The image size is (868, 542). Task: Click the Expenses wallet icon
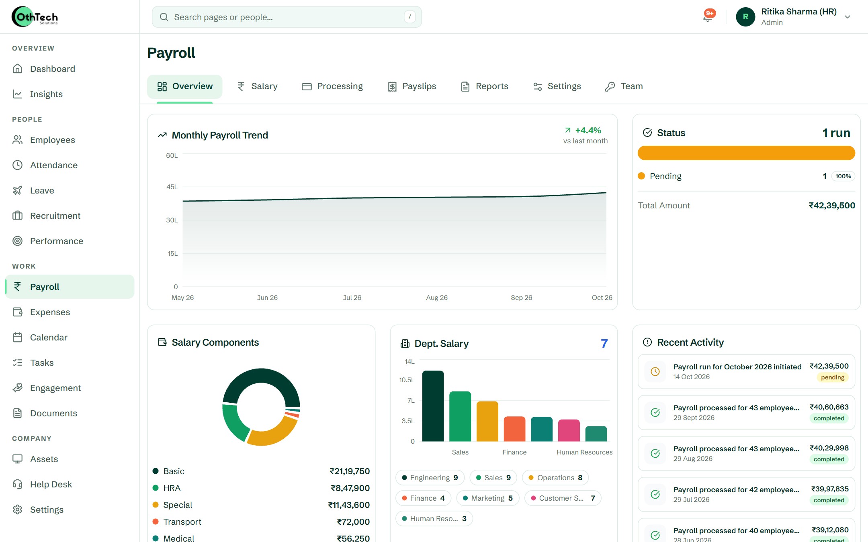(17, 312)
